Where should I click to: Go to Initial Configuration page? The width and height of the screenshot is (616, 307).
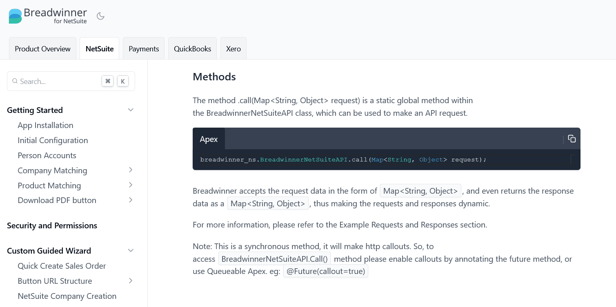[x=53, y=140]
